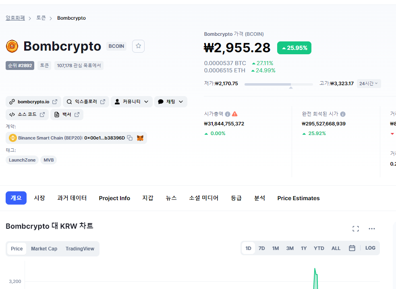Click the person icon in 커뮤니티 button
The image size is (396, 289).
(117, 102)
